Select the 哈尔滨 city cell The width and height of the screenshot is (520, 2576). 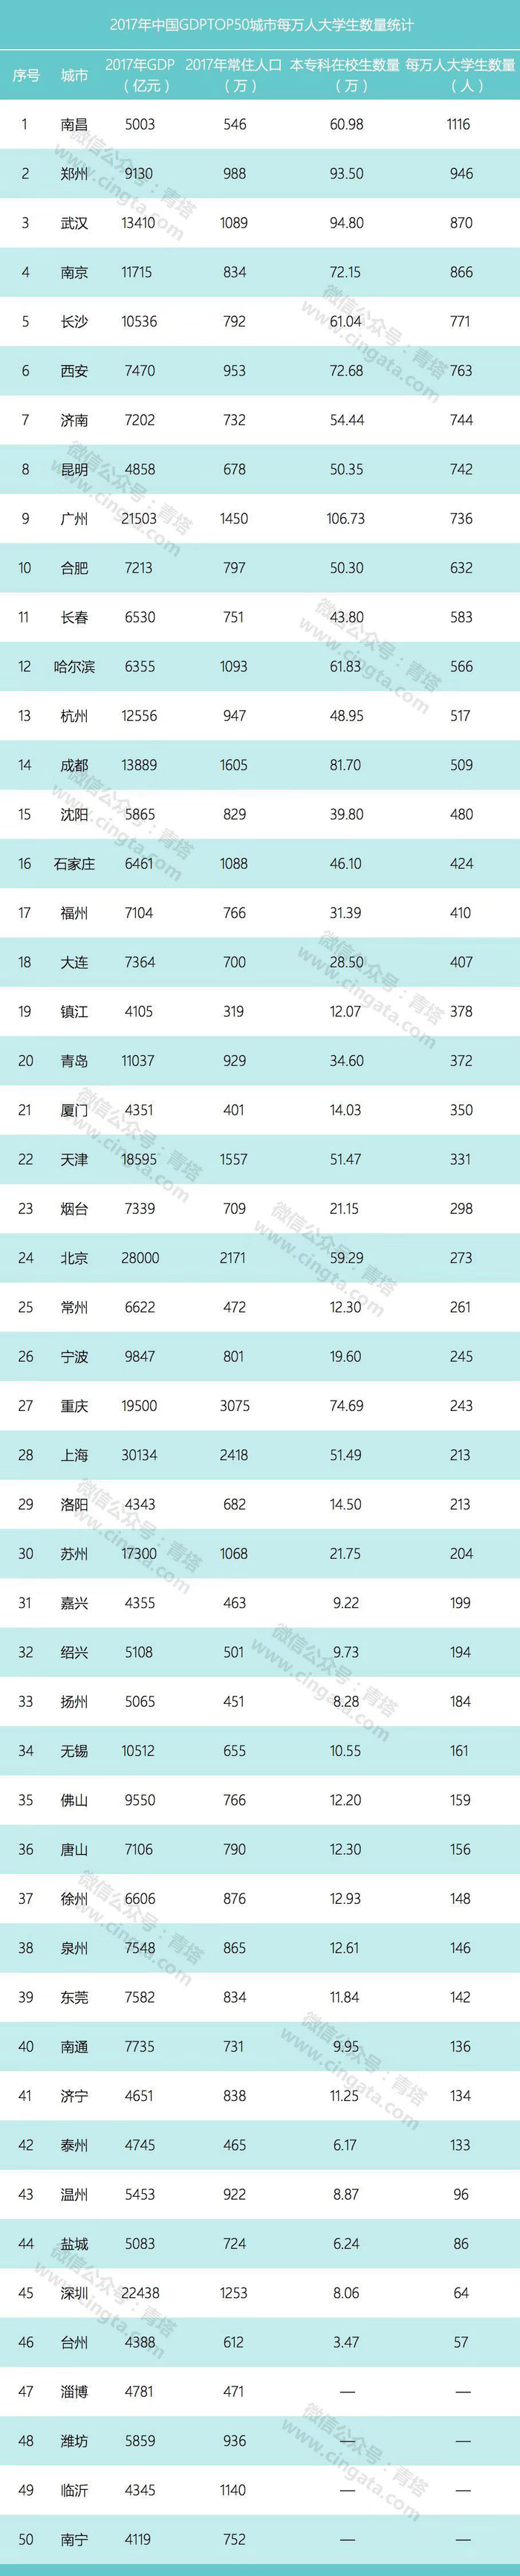(x=74, y=666)
